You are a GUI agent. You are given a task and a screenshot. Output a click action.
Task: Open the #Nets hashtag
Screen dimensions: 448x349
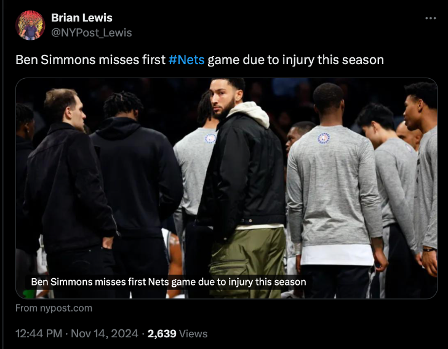pyautogui.click(x=186, y=60)
